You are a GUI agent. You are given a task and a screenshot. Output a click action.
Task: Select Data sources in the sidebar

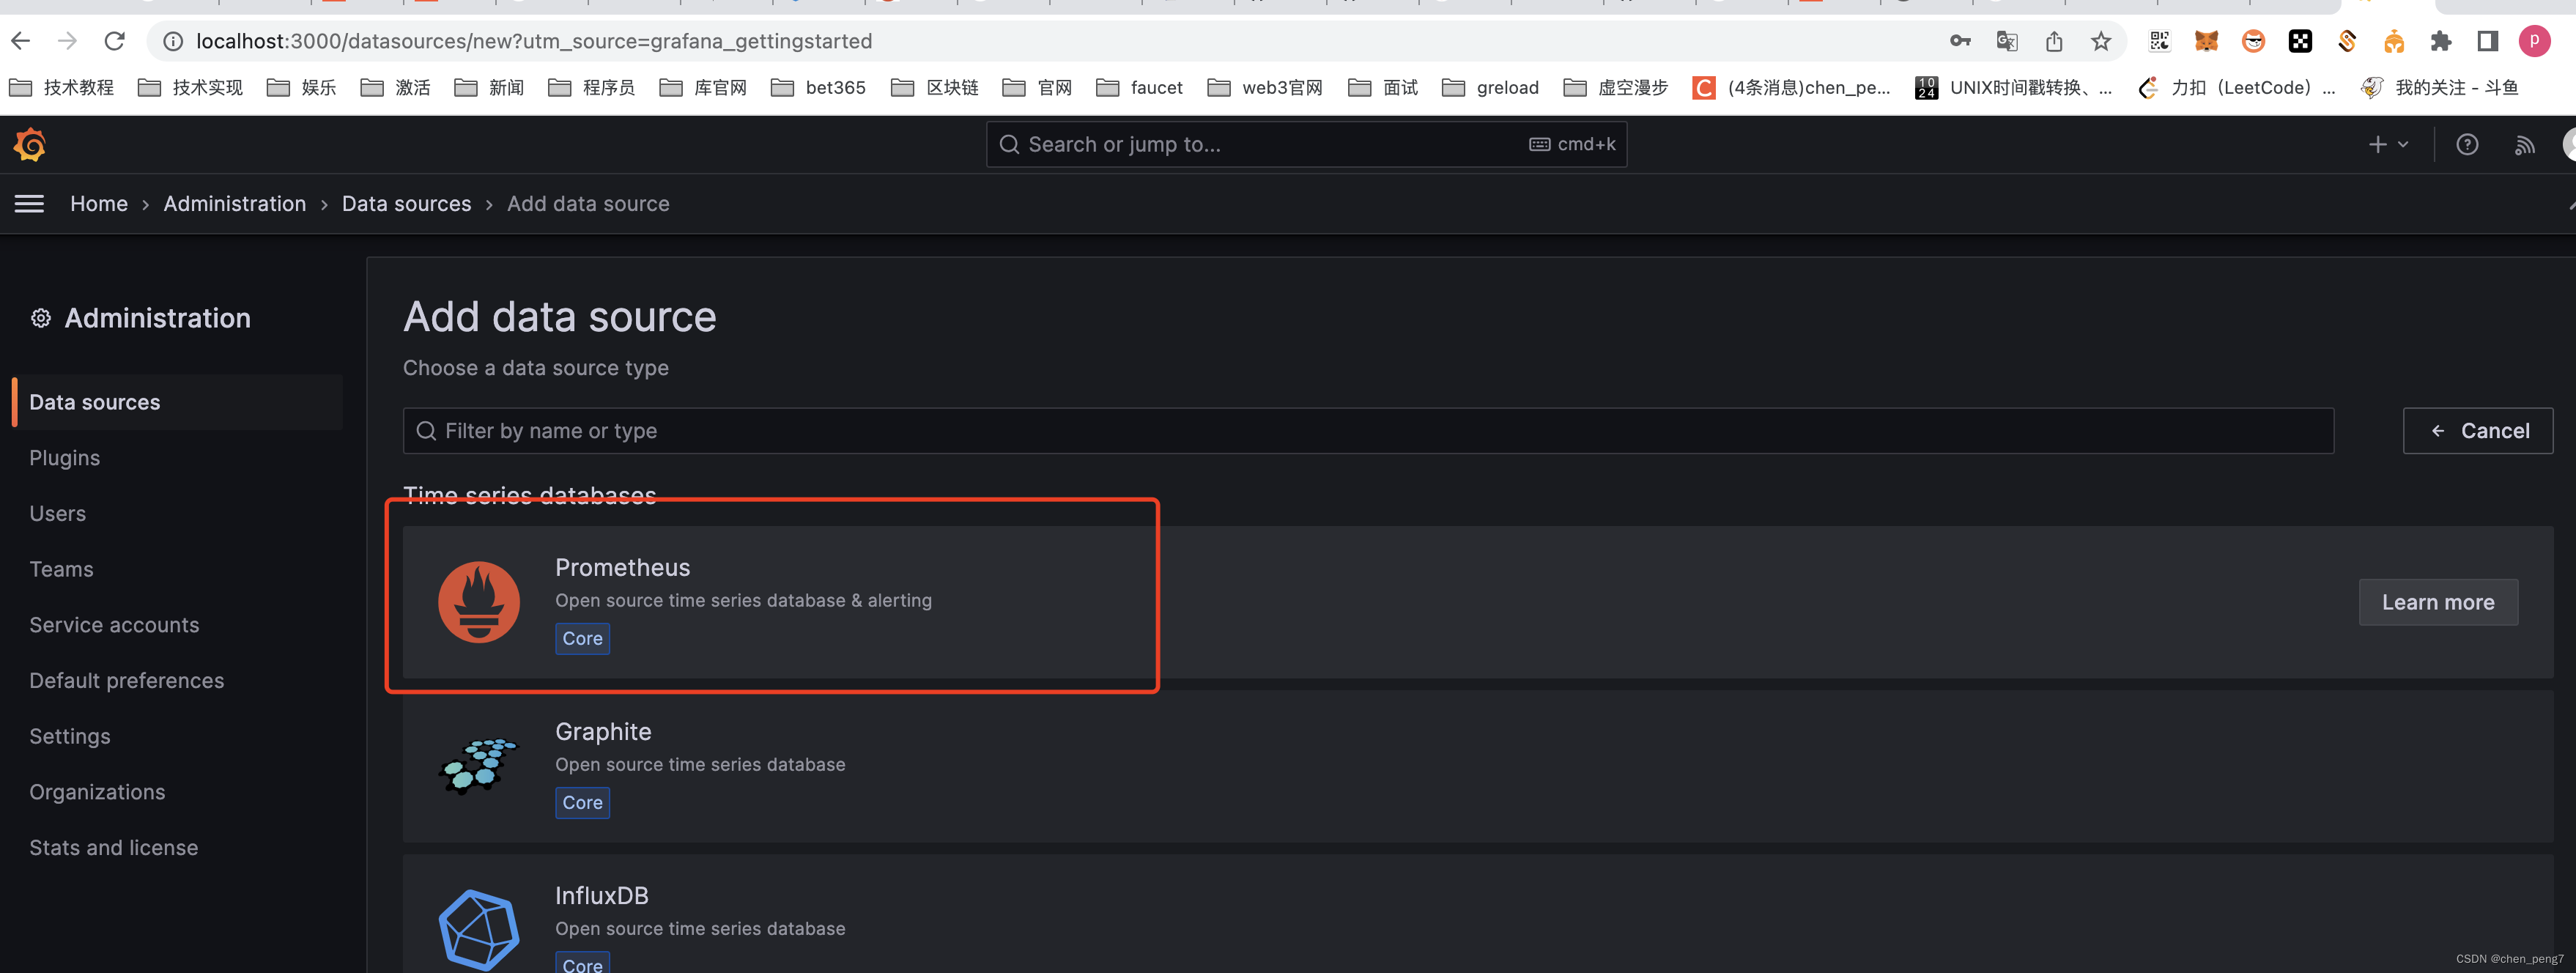point(177,402)
